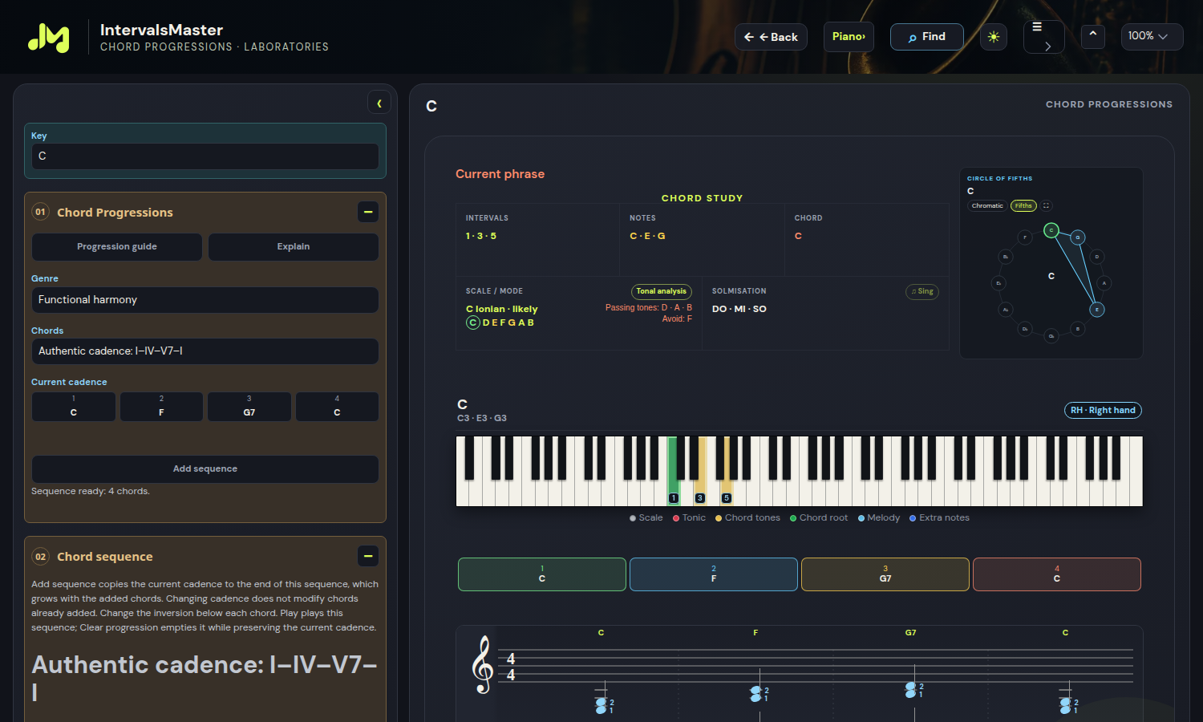The image size is (1203, 722).
Task: Toggle the Extra notes legend item
Action: click(939, 518)
